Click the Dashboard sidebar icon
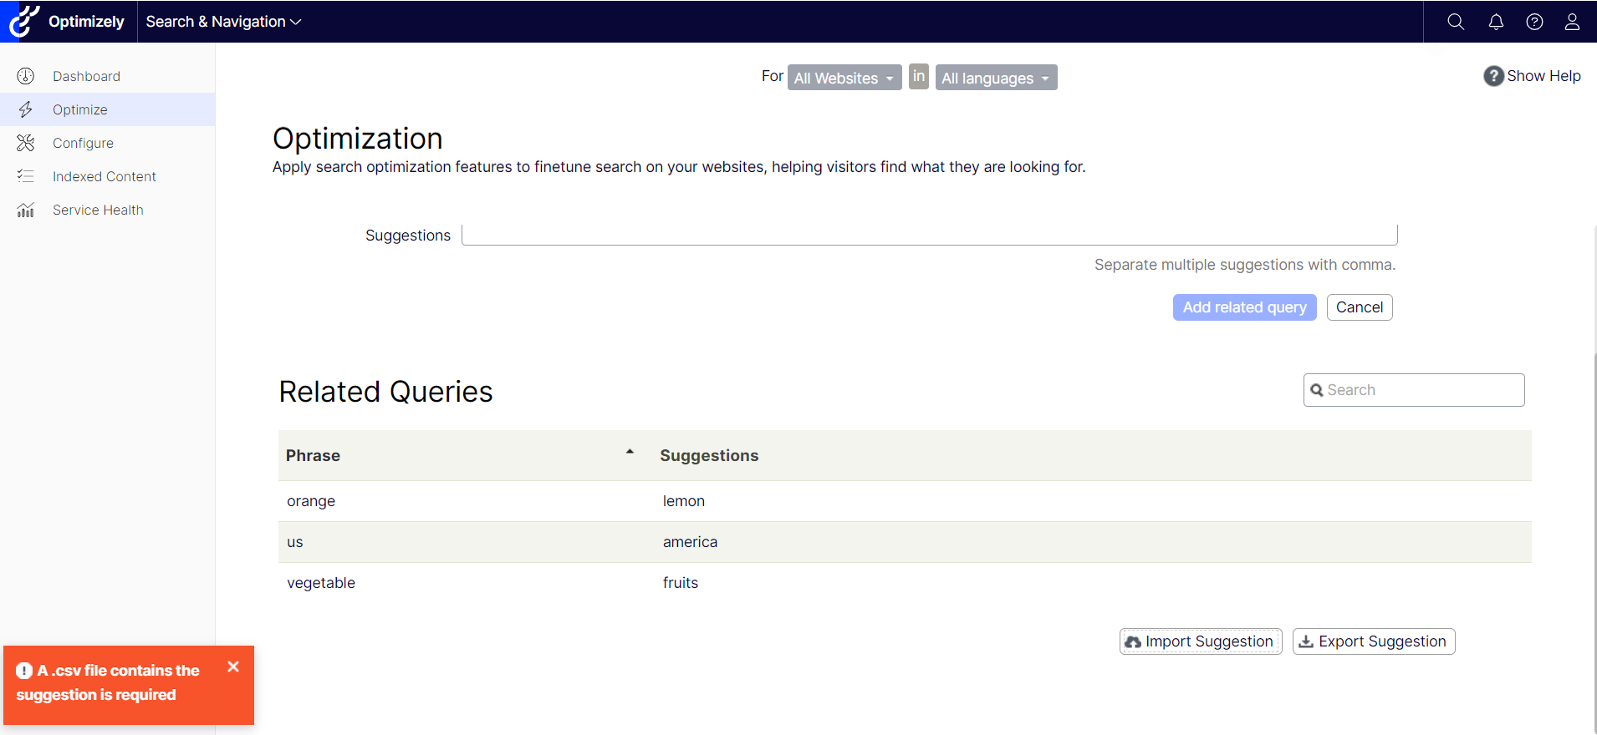 click(x=26, y=76)
